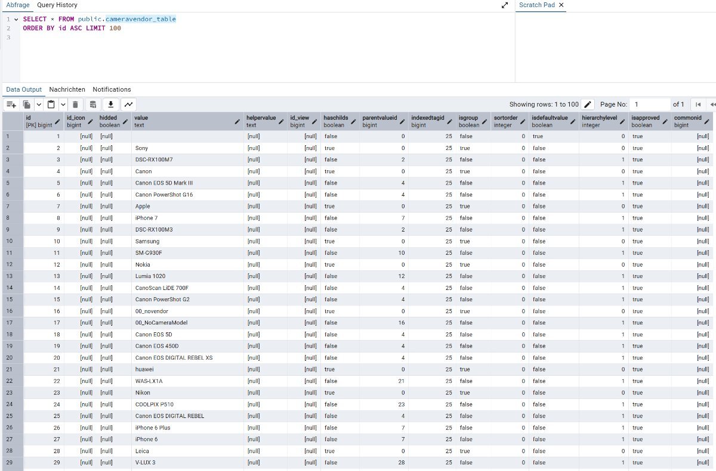Select the 'huawei' value cell

click(x=187, y=370)
